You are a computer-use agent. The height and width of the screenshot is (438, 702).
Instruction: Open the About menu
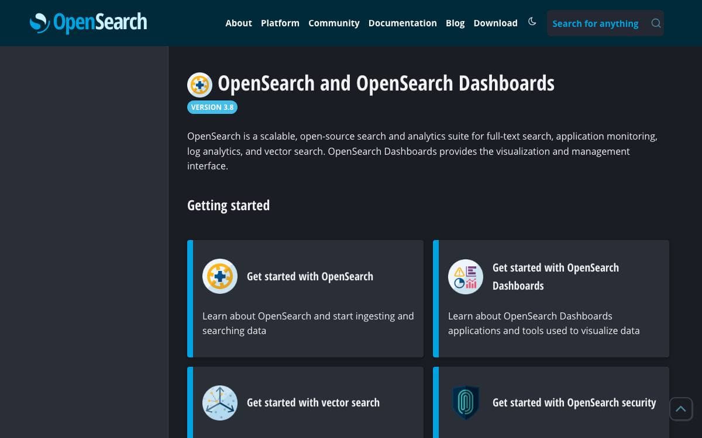pos(239,23)
